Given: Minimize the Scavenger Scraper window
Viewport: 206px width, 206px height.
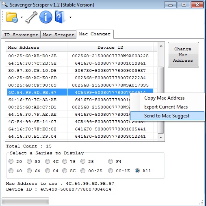Looking at the screenshot, I should [x=170, y=5].
